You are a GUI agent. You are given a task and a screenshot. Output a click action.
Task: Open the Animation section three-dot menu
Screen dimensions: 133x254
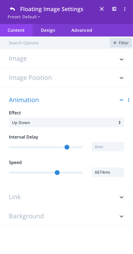click(x=128, y=100)
